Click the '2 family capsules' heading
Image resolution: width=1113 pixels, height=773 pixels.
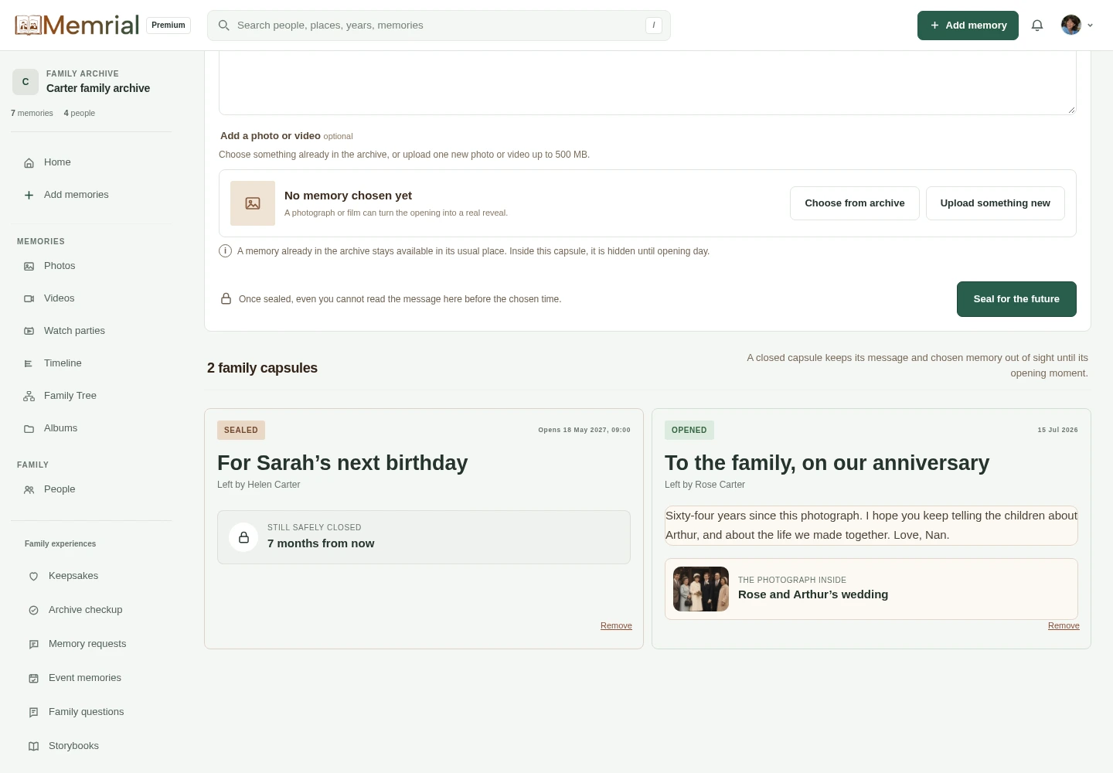(x=262, y=368)
